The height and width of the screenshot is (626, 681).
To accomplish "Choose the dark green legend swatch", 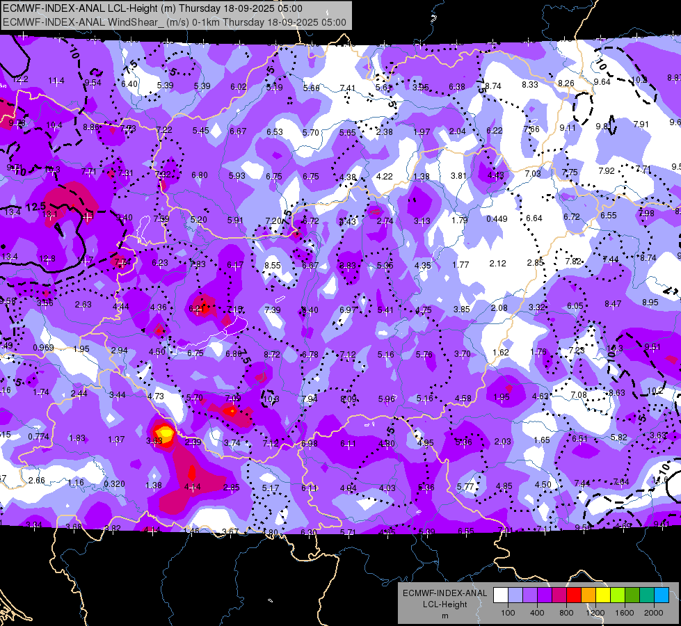I will pyautogui.click(x=632, y=595).
